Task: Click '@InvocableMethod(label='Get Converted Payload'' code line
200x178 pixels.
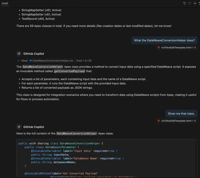Action: click(61, 173)
